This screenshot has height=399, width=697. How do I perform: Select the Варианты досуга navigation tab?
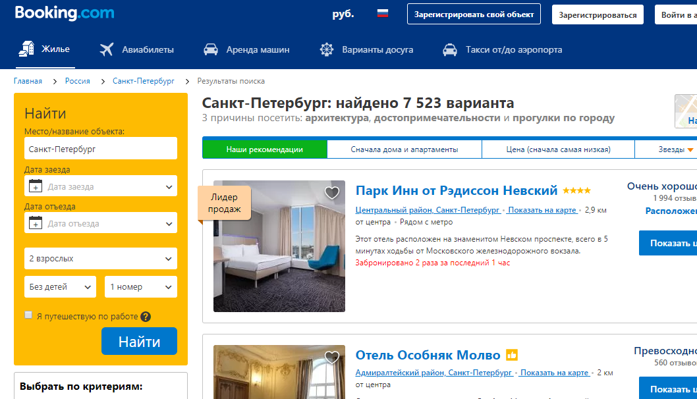(x=367, y=49)
